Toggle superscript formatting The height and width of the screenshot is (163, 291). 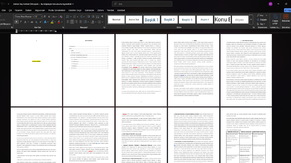coord(40,22)
